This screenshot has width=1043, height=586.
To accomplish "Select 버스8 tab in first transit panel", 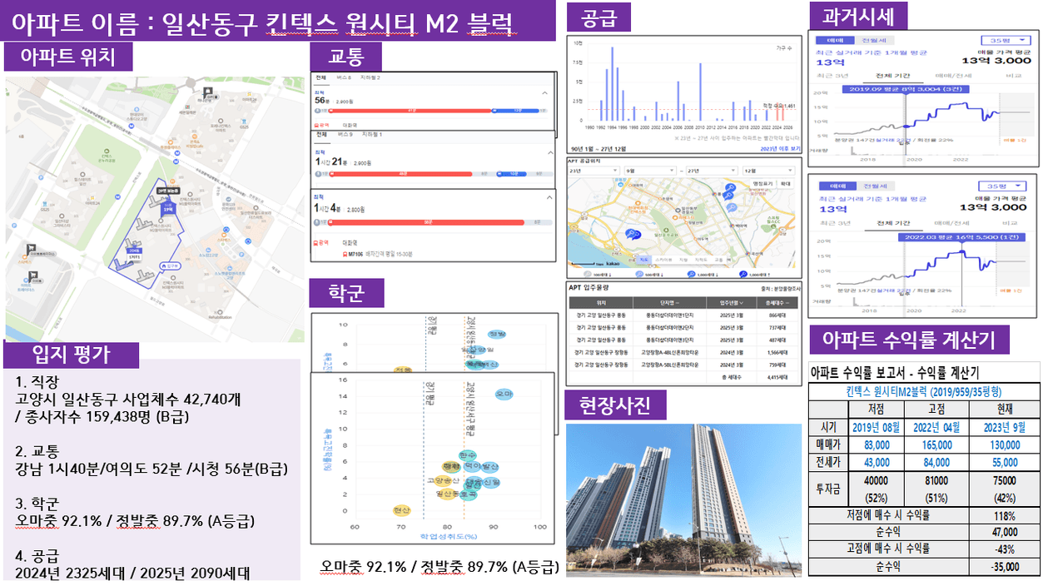I will [344, 77].
